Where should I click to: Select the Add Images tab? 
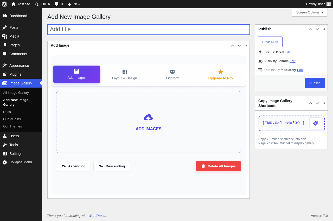tap(76, 74)
